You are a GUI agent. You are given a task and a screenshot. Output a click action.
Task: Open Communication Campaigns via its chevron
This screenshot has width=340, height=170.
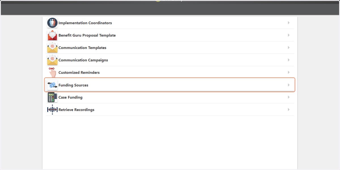click(x=289, y=60)
